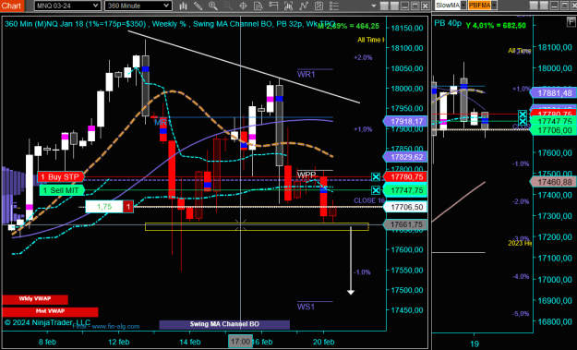Click the F button in PB 40p chart
This screenshot has height=350, width=577.
point(571,22)
